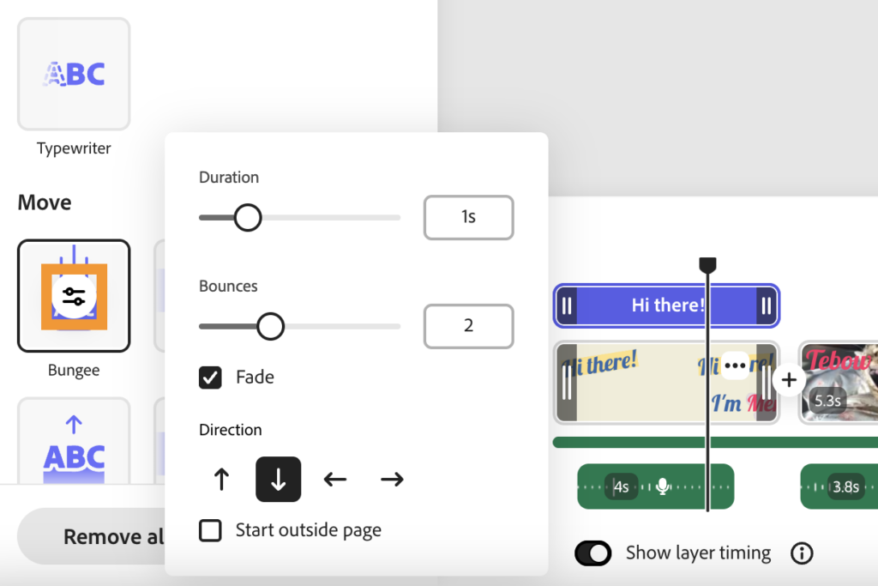
Task: Uncheck the Fade checkbox
Action: click(210, 378)
